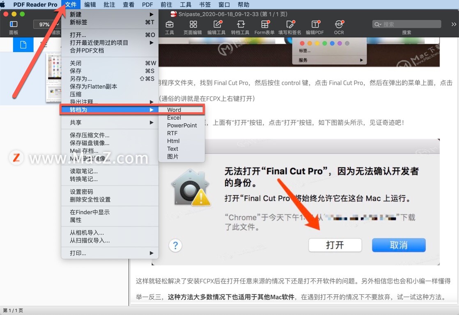This screenshot has height=315, width=459.
Task: Choose 新标签 from the file menu
Action: pyautogui.click(x=110, y=22)
